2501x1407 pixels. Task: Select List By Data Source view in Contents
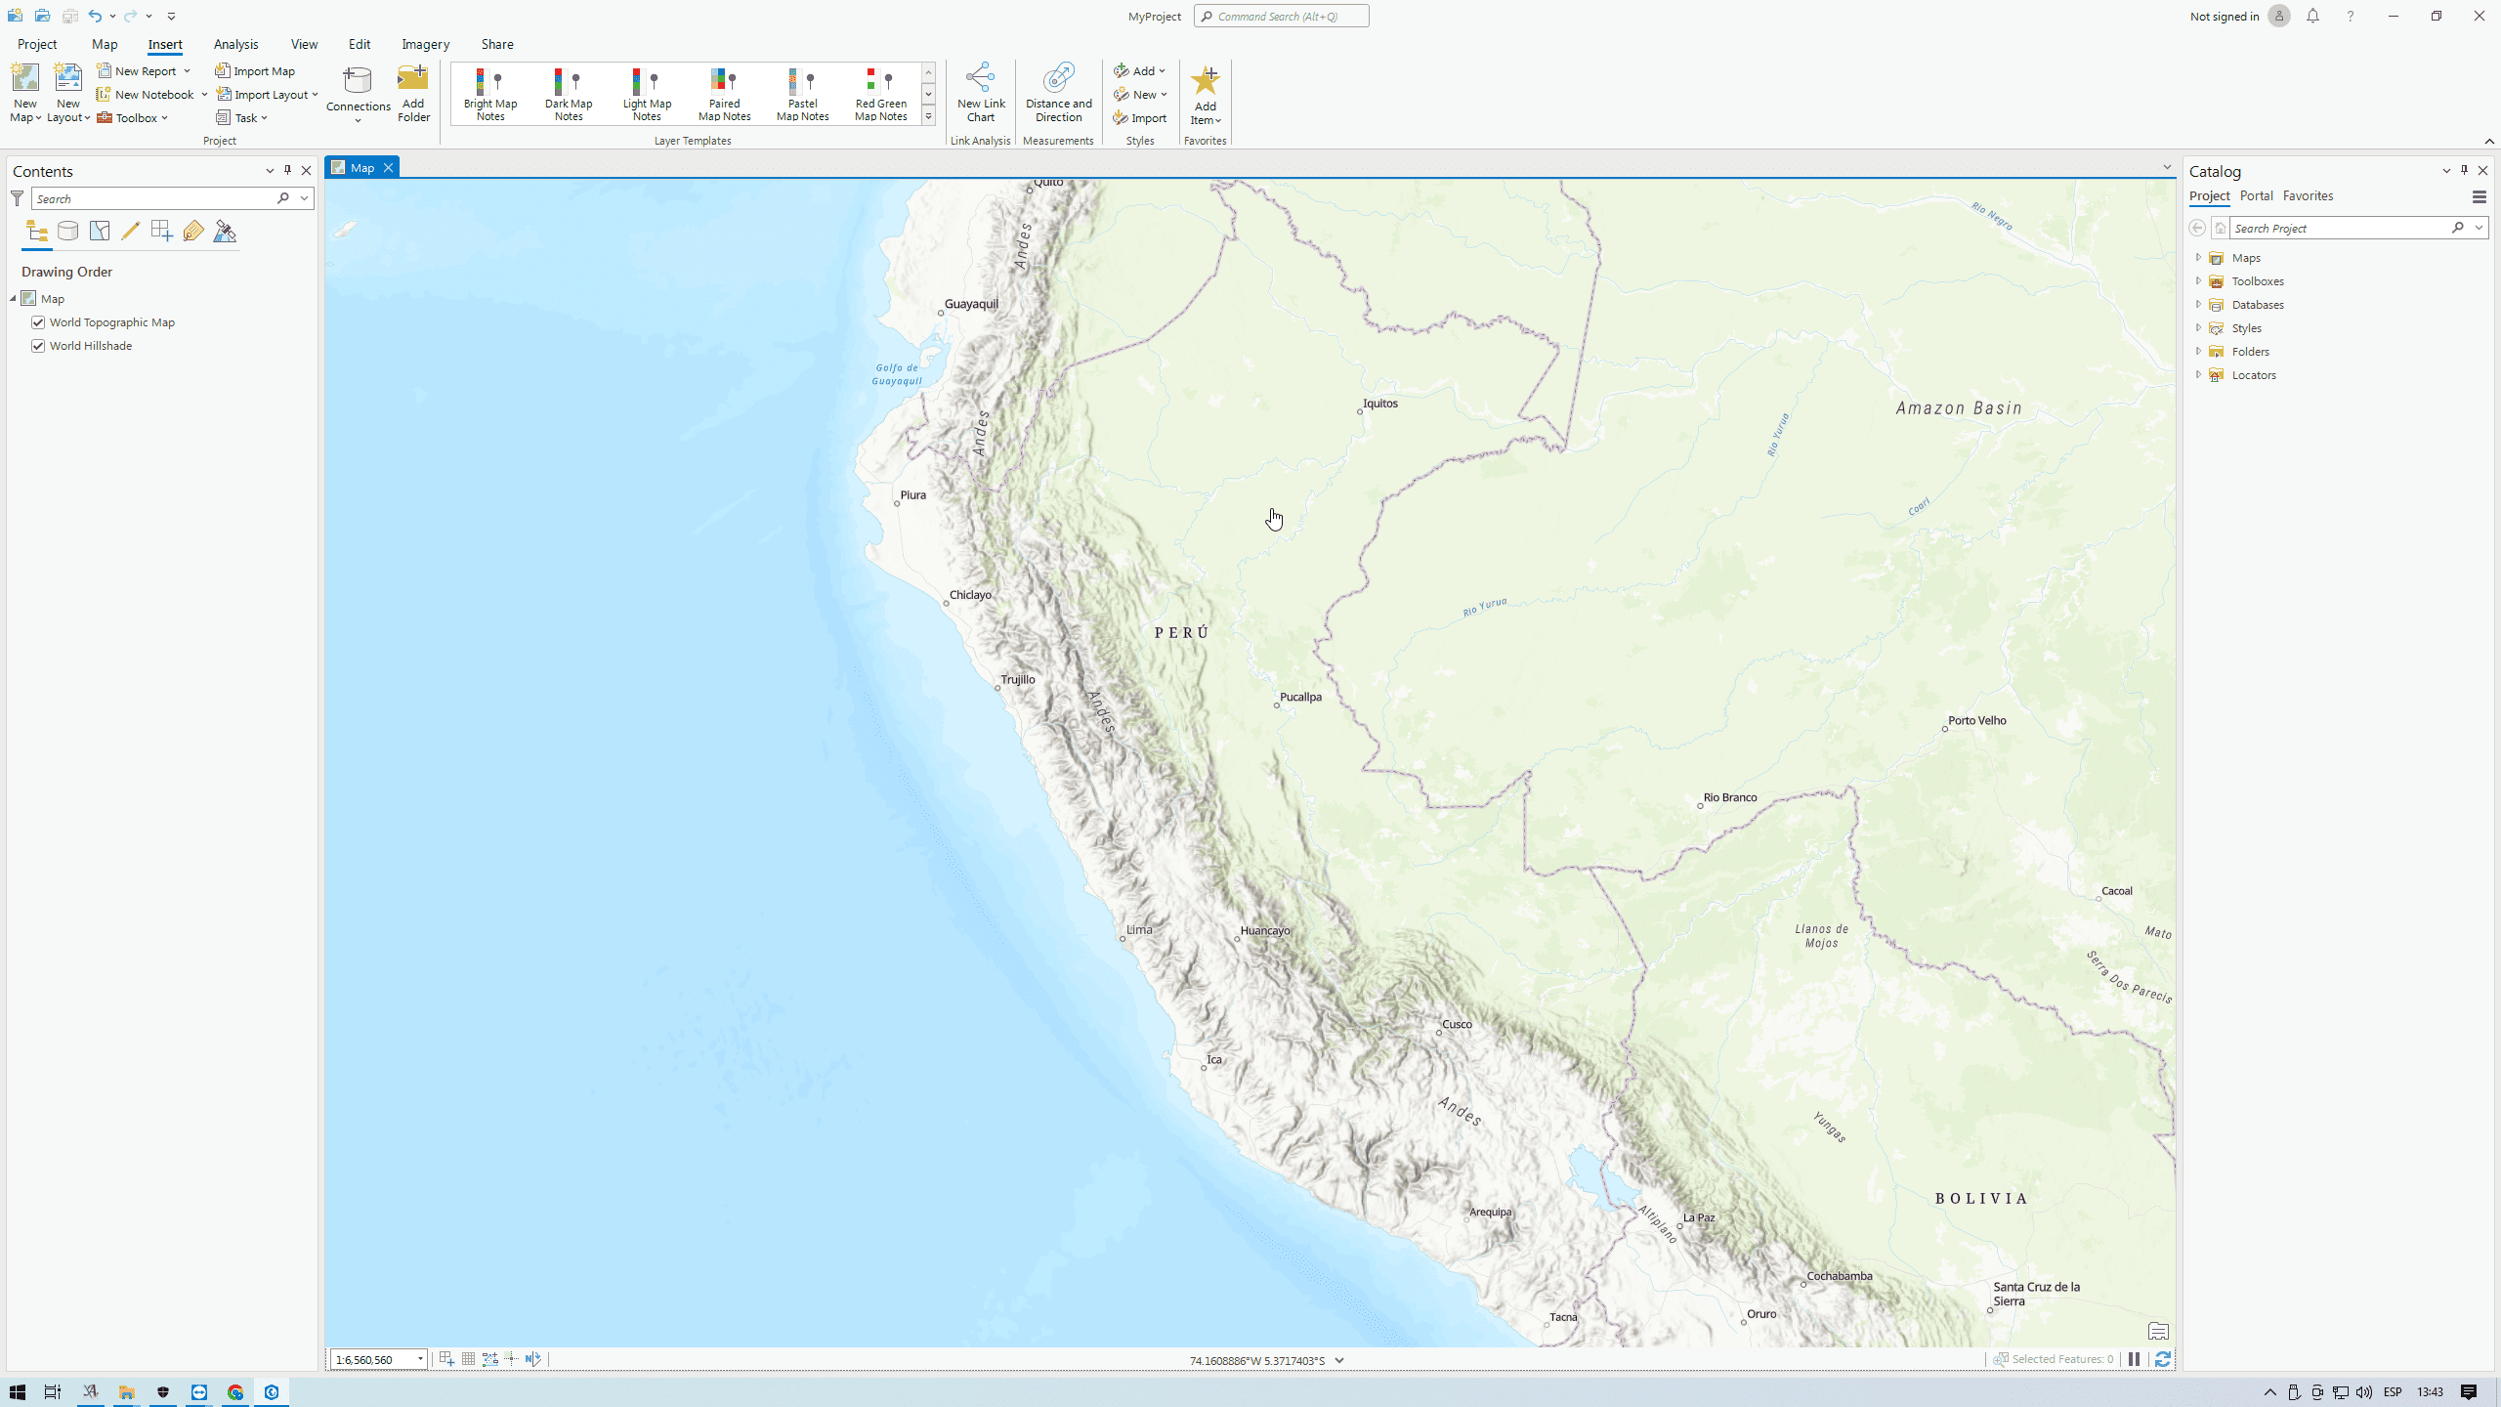coord(67,232)
